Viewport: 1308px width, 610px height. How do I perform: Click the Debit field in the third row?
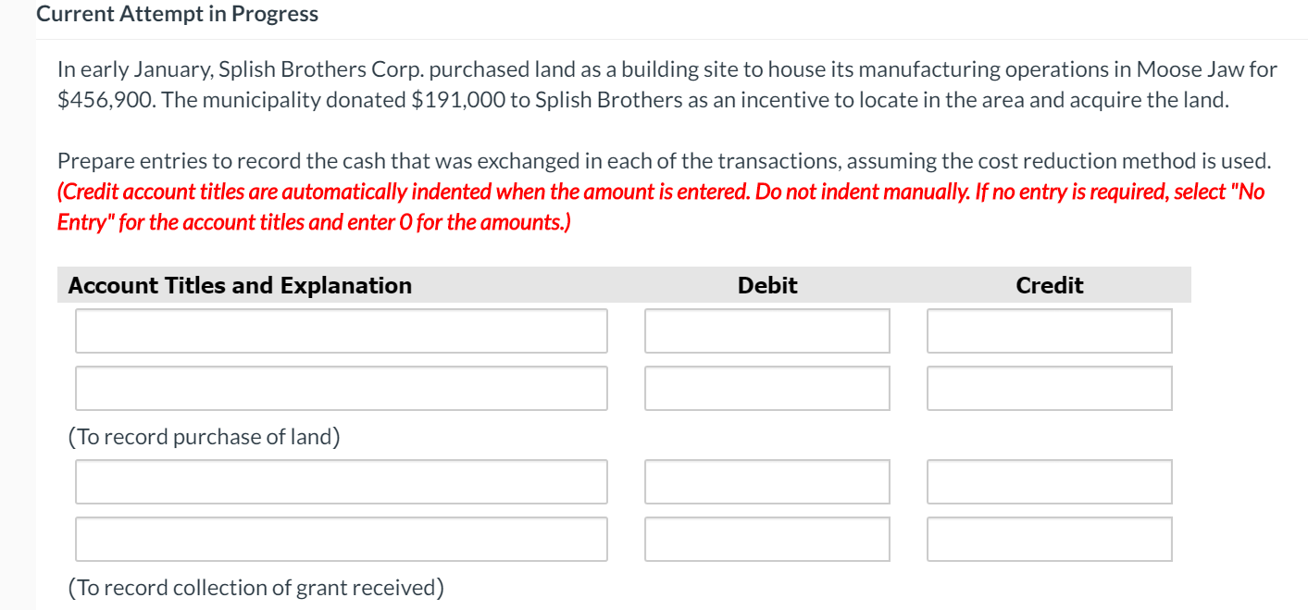[x=766, y=481]
